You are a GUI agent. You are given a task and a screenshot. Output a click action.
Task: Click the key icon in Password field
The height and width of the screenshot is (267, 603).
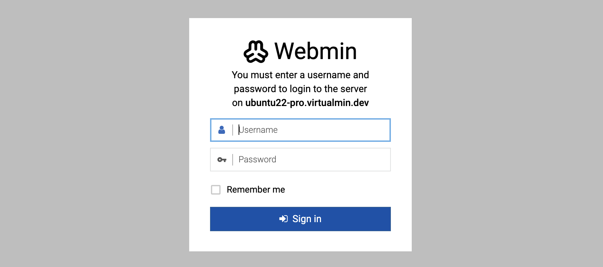click(222, 160)
